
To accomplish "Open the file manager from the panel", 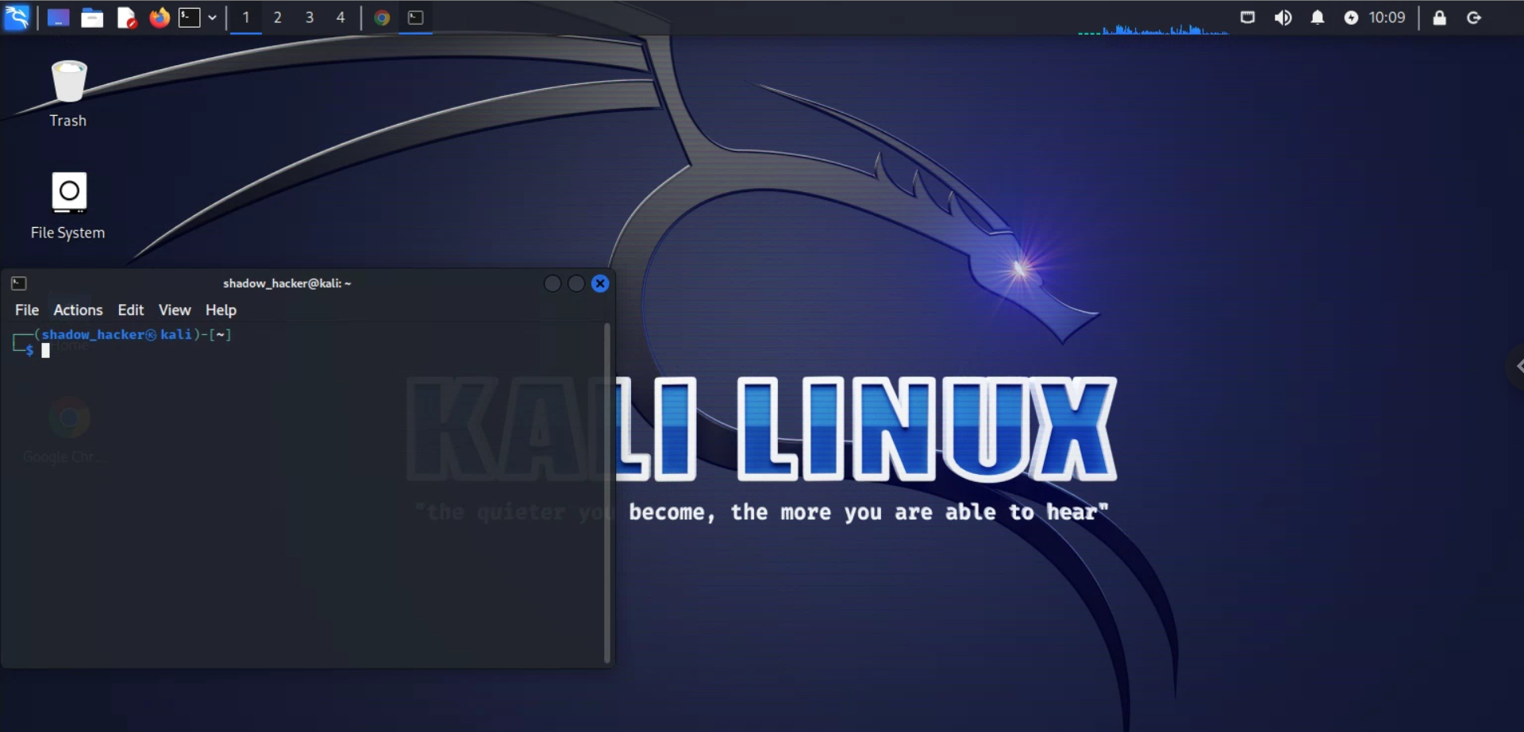I will click(x=92, y=17).
